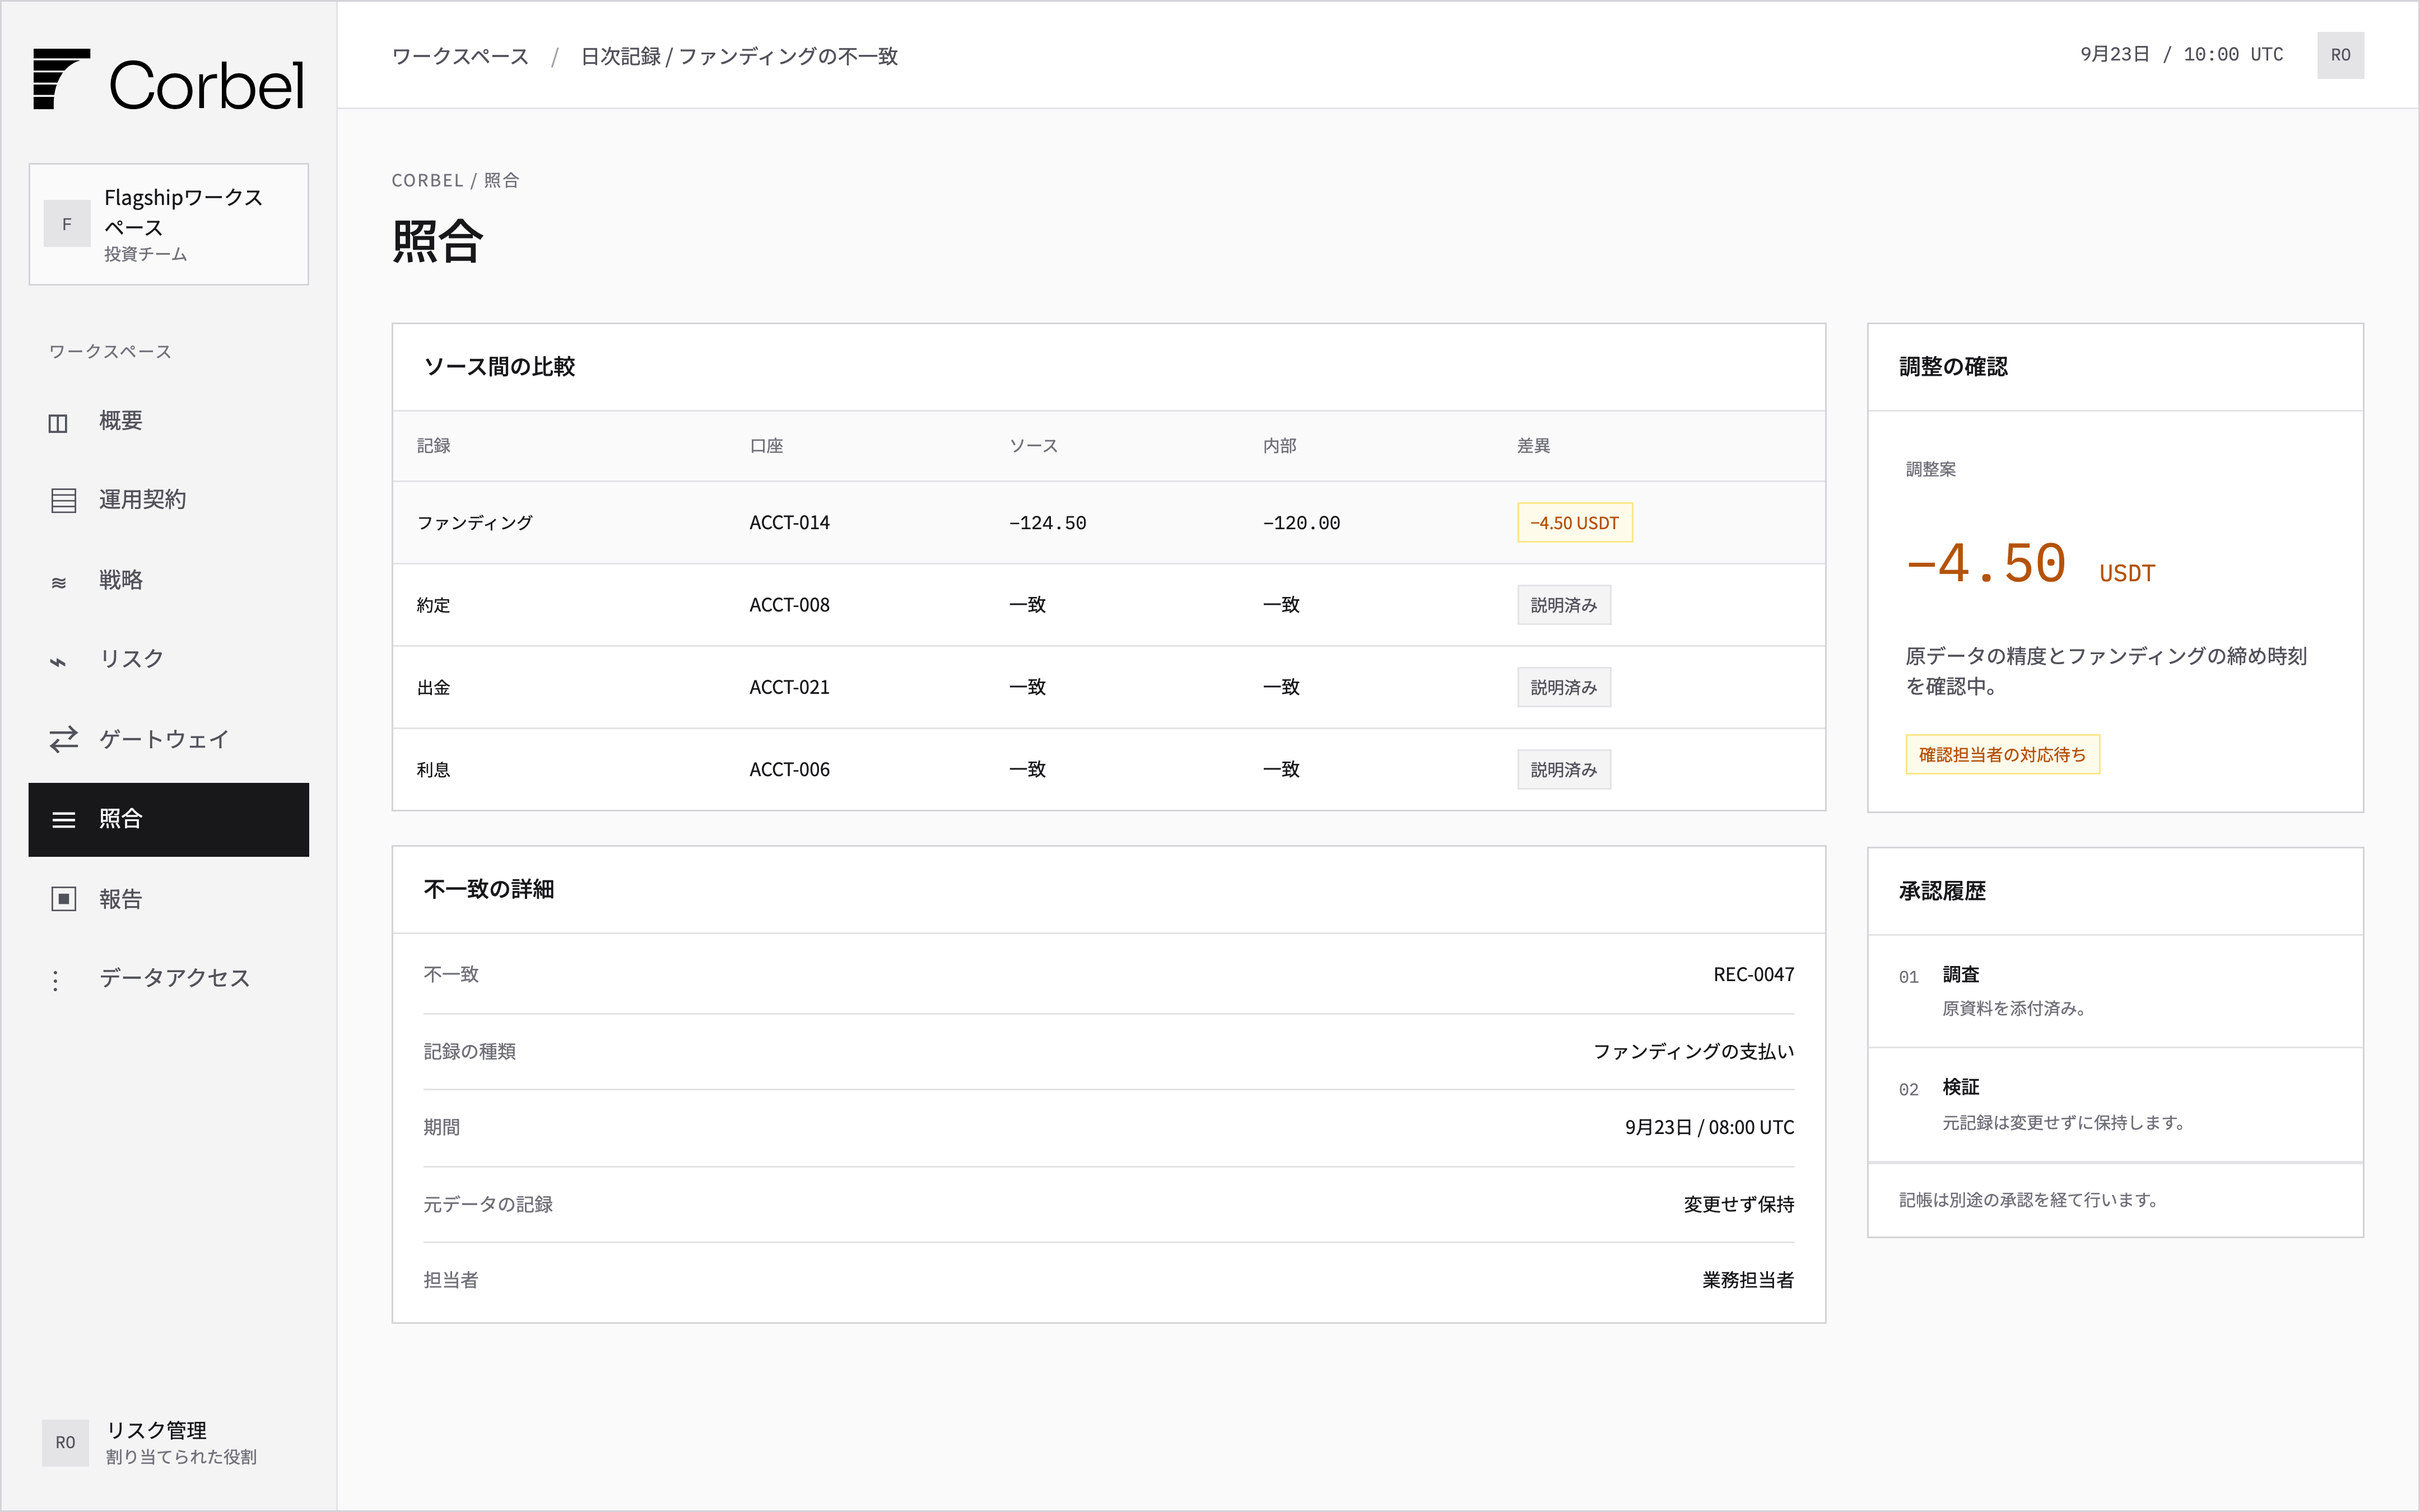
Task: Click 説明済み badge in 約定 row
Action: (1563, 605)
